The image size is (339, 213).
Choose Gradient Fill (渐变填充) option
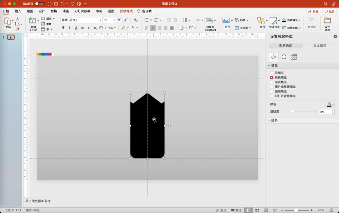pyautogui.click(x=272, y=82)
